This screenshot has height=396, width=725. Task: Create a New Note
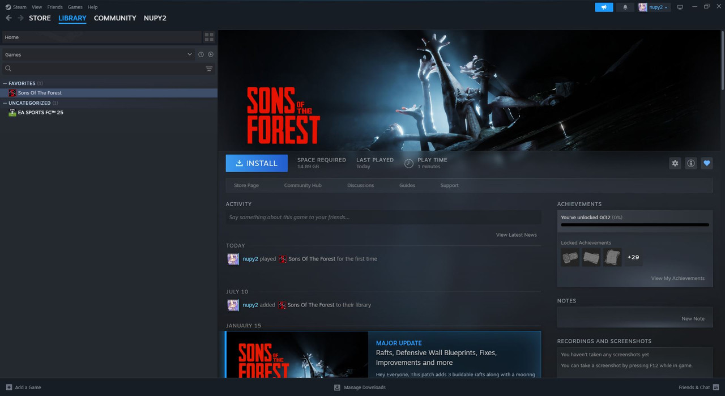[693, 318]
